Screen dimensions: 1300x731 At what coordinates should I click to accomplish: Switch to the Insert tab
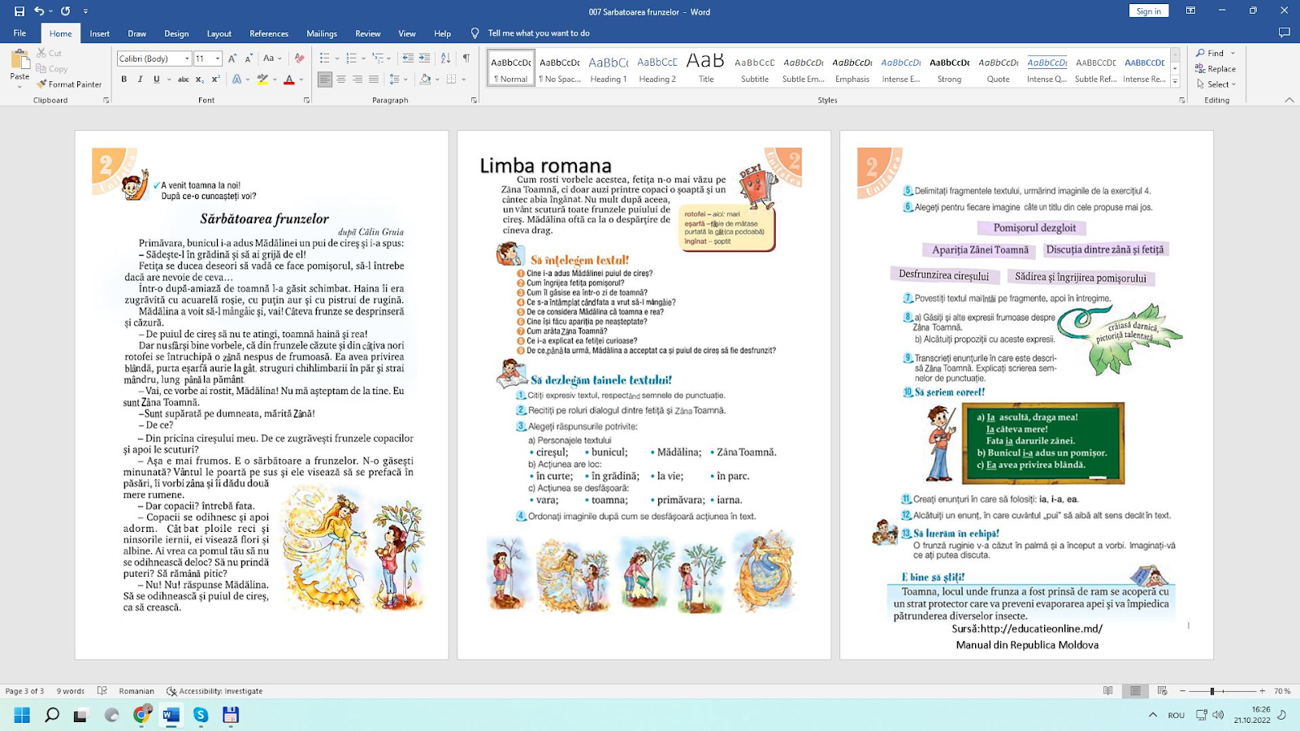[x=100, y=33]
